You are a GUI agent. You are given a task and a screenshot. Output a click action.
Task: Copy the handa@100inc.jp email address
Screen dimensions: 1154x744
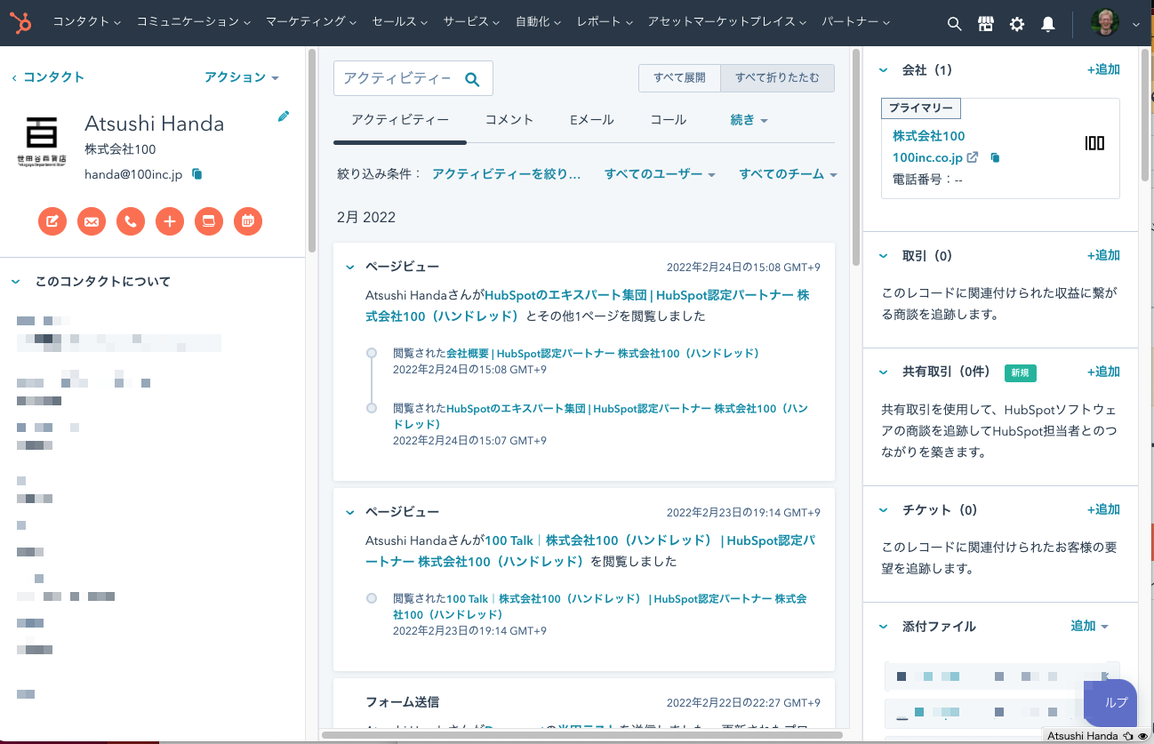coord(197,175)
